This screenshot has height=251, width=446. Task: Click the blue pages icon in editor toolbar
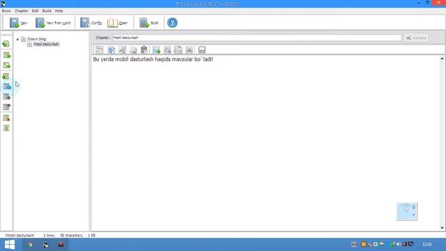[x=111, y=50]
